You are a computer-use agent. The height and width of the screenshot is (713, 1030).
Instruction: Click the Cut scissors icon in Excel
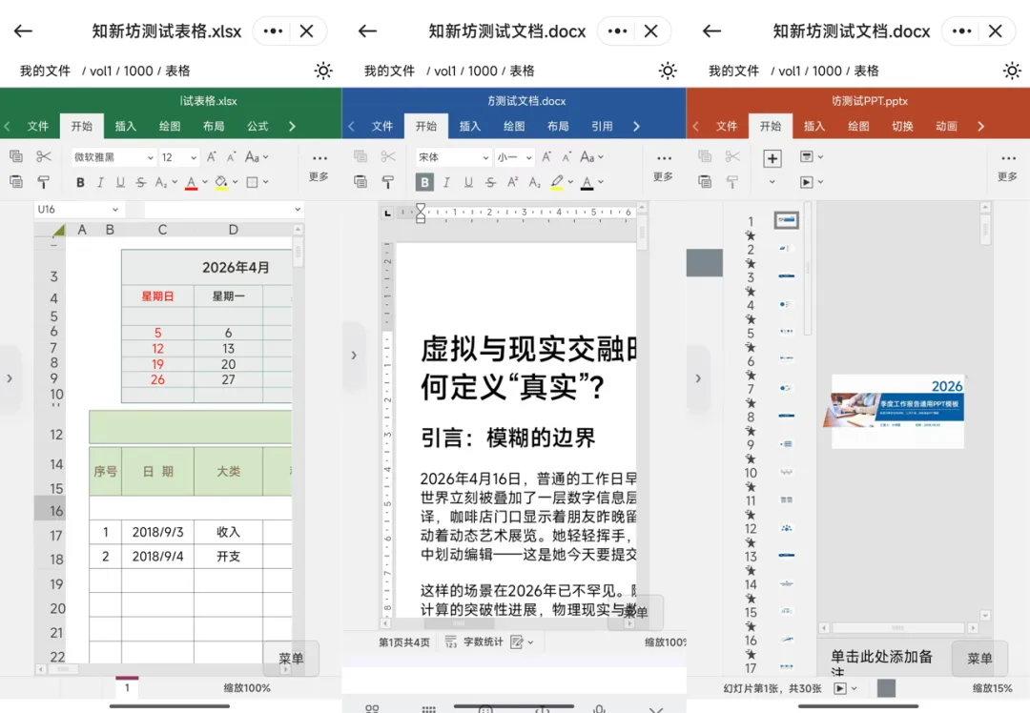(43, 156)
